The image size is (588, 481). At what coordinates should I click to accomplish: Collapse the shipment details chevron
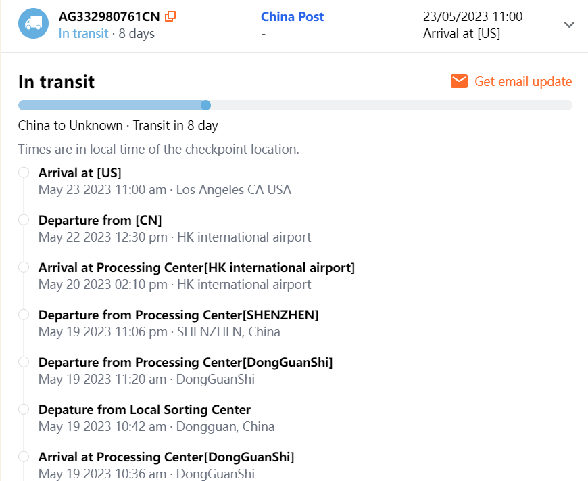coord(569,25)
